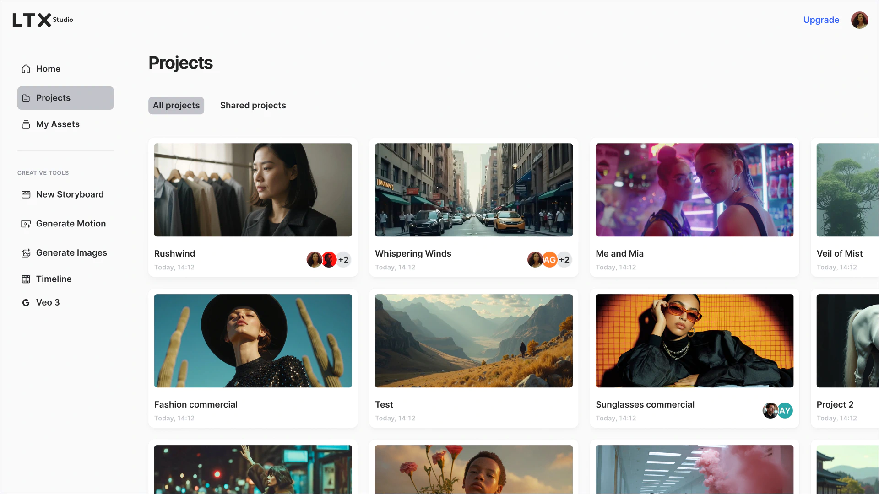Click the +2 badge on Whispering Winds
Image resolution: width=879 pixels, height=494 pixels.
(x=564, y=260)
